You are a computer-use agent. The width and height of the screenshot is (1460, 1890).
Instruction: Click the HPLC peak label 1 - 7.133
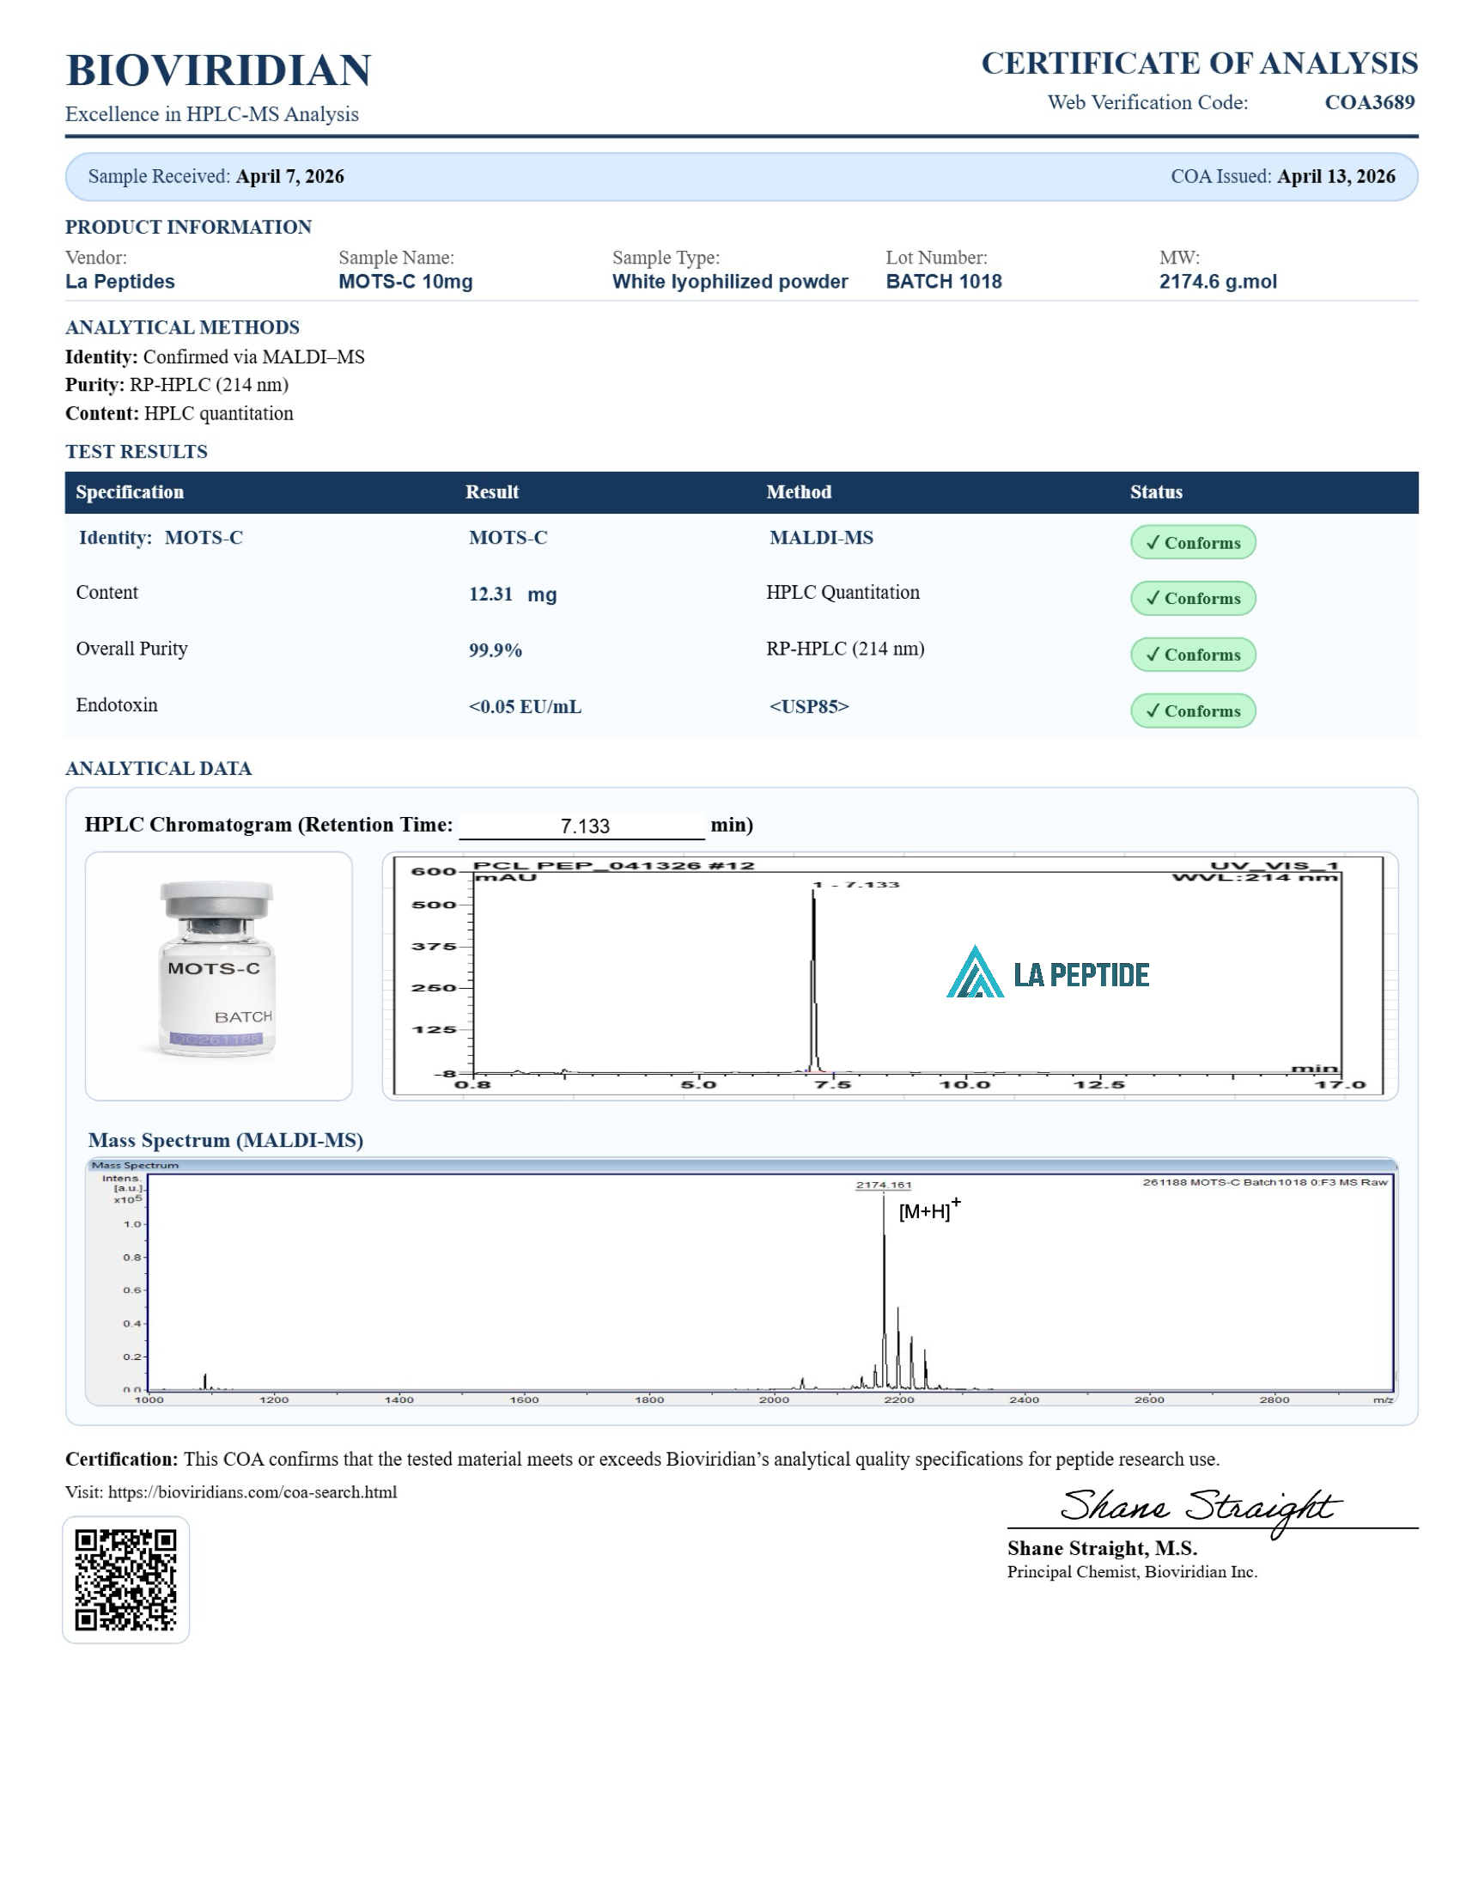pos(856,884)
